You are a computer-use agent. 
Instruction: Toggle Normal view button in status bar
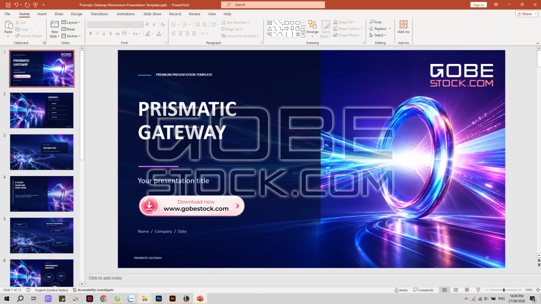coord(444,290)
